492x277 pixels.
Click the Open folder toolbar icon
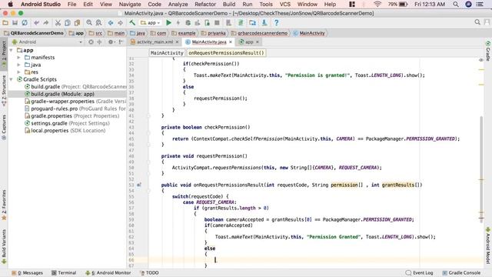(x=5, y=22)
